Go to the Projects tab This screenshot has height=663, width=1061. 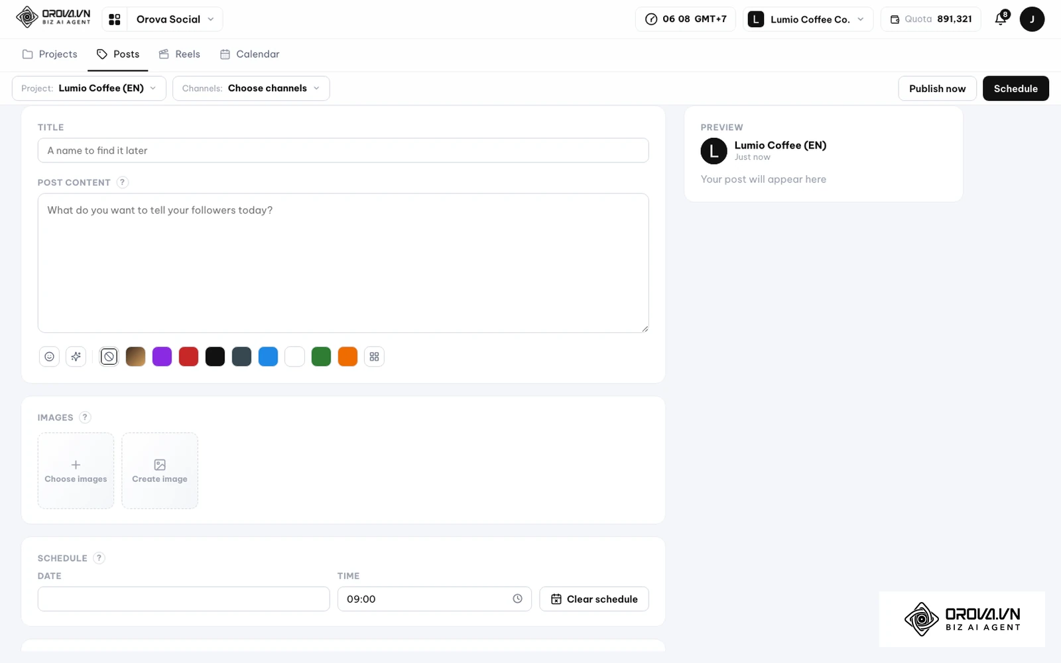[50, 54]
